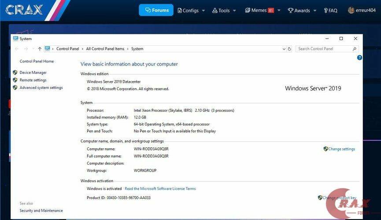Viewport: 381px width, 220px height.
Task: Open Security and Maintenance link
Action: click(x=41, y=210)
